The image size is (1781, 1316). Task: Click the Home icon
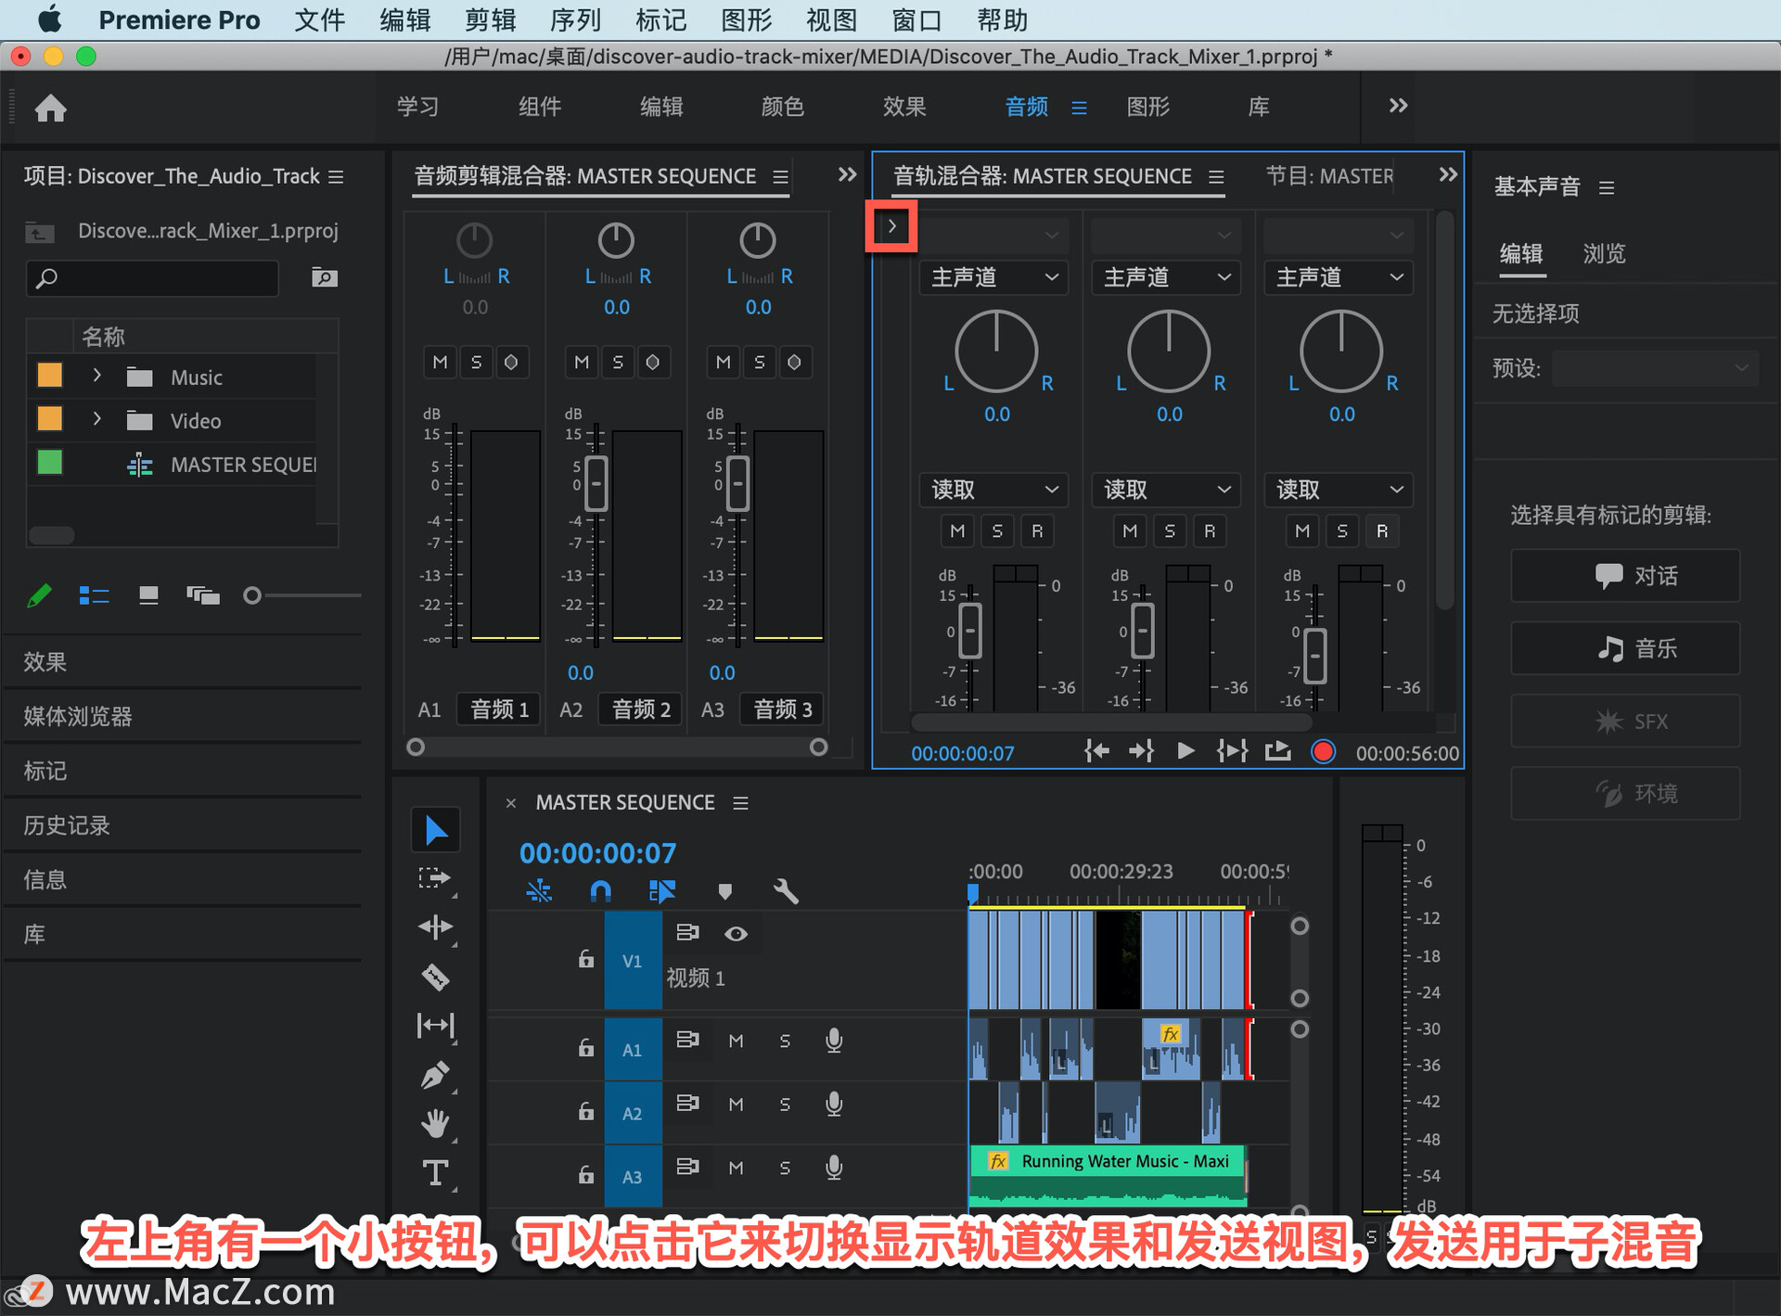click(51, 109)
